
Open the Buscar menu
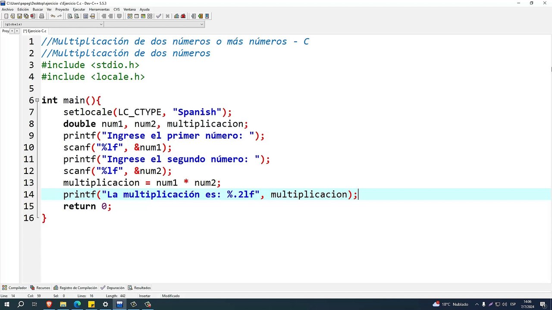tap(38, 9)
